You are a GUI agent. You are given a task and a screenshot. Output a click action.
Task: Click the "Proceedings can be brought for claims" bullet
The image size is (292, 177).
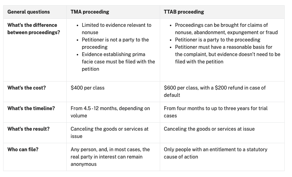(x=226, y=29)
